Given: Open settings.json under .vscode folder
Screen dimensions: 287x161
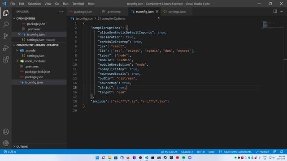Looking at the screenshot, I should click(x=35, y=55).
